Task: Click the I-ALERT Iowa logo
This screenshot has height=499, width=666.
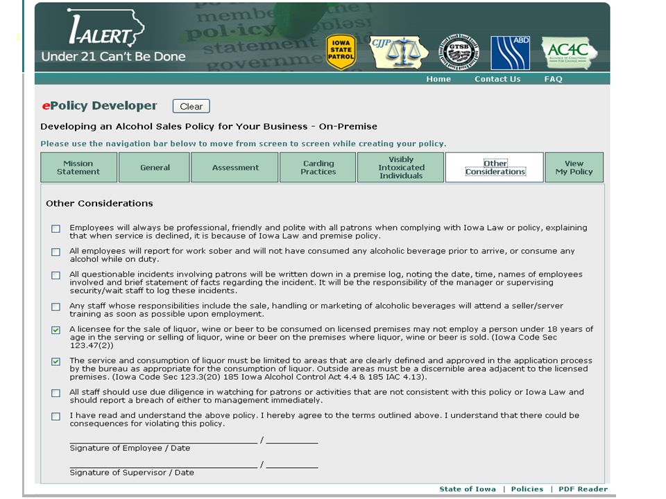Action: pyautogui.click(x=105, y=27)
